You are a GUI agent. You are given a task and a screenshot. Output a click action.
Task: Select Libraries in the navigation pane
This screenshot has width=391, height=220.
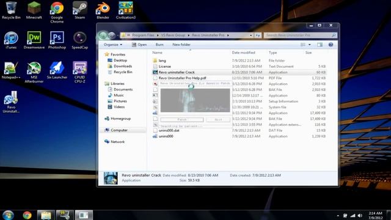click(117, 84)
